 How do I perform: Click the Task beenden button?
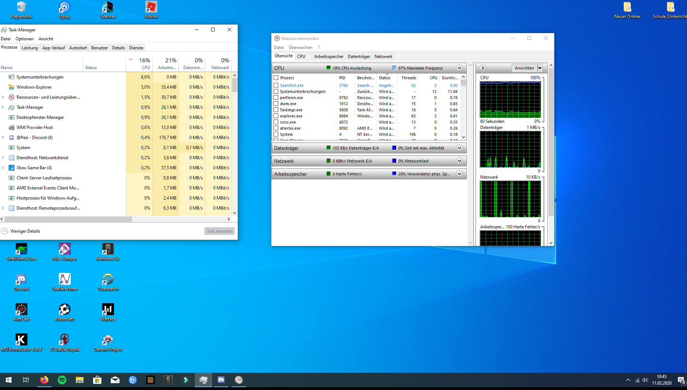219,231
